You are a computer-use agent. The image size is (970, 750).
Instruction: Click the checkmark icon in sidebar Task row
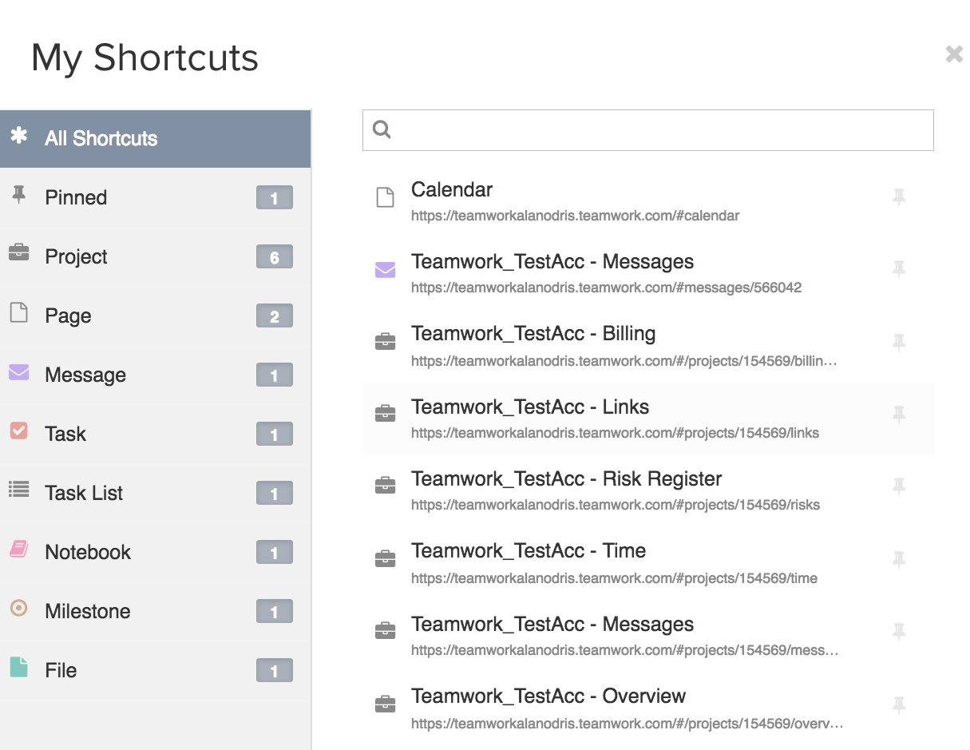(18, 431)
